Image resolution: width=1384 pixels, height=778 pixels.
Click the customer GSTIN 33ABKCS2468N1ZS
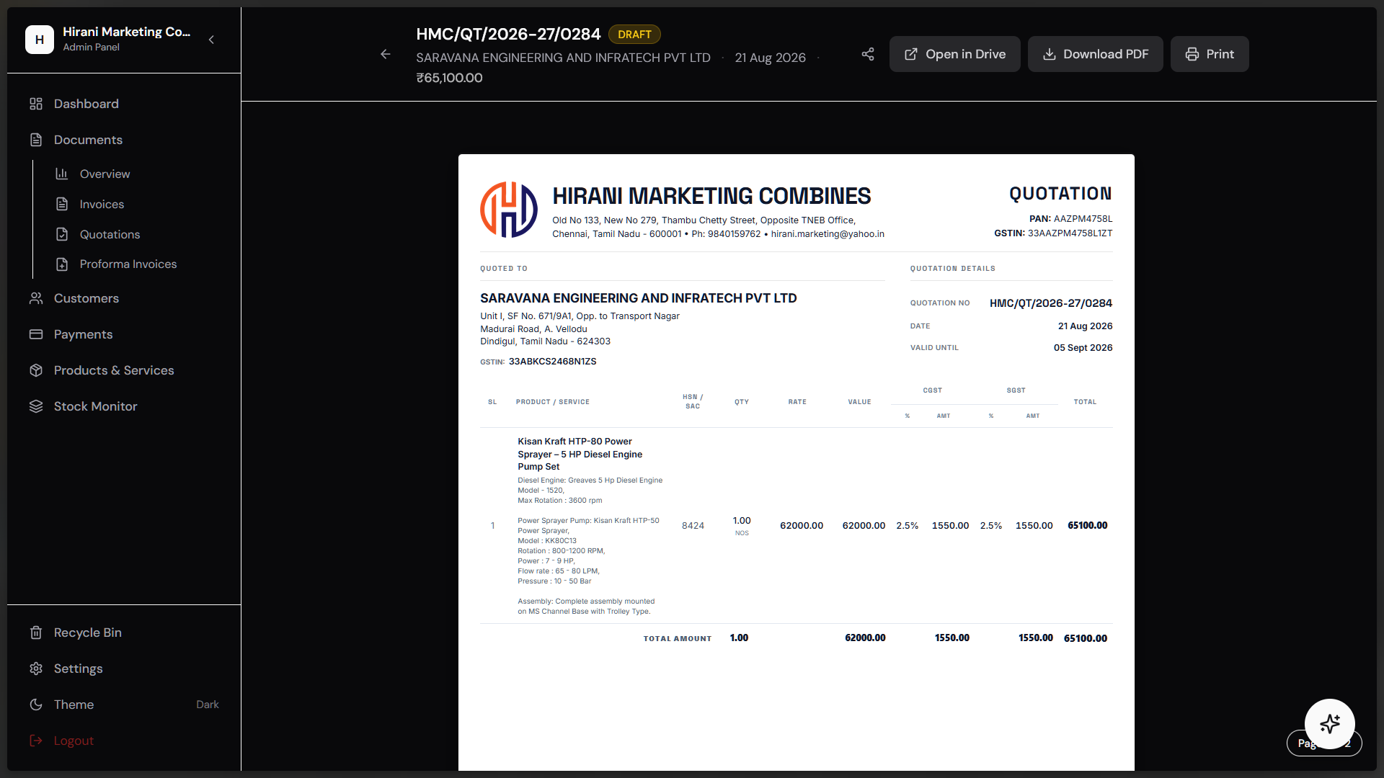tap(553, 362)
